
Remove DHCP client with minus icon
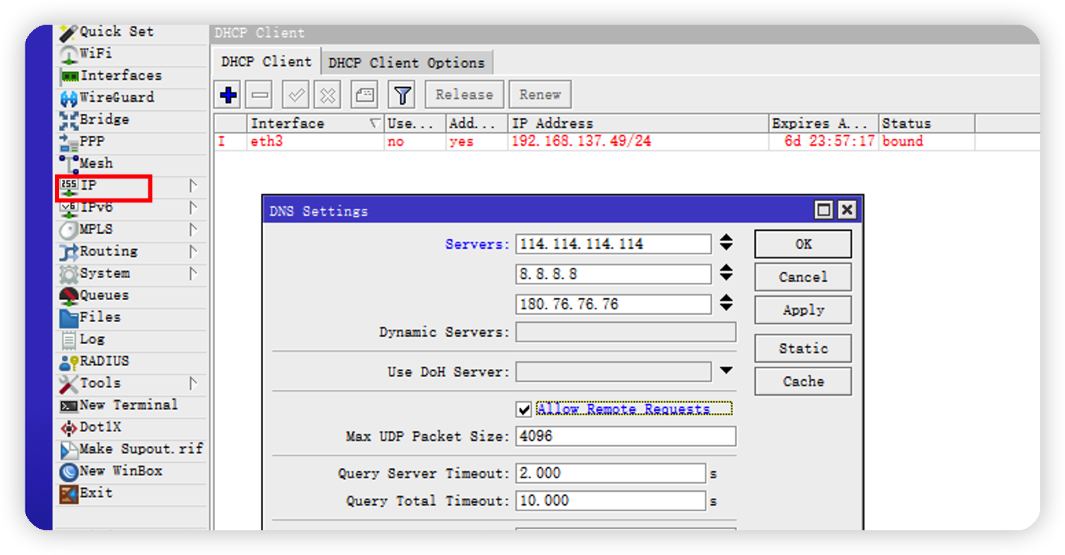260,95
